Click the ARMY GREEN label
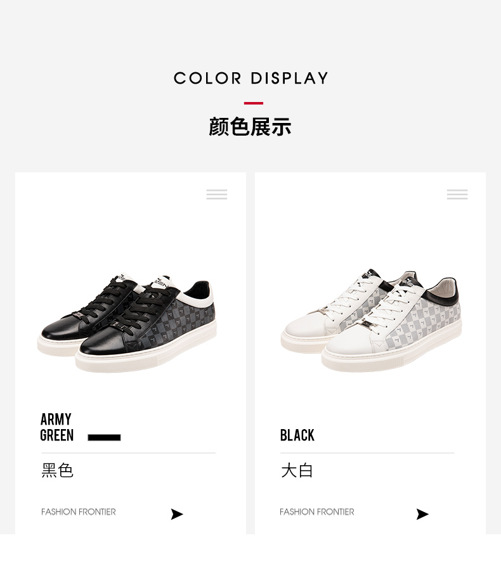 [x=56, y=427]
